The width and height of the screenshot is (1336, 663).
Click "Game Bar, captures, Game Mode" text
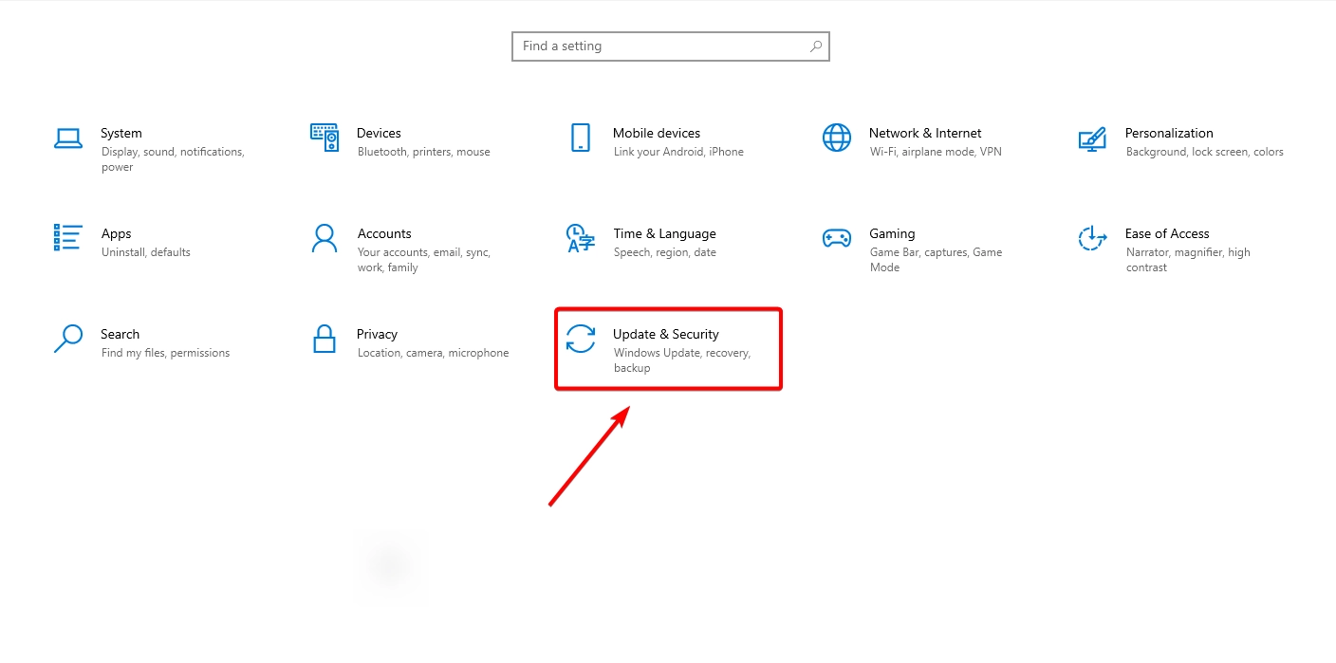(936, 260)
